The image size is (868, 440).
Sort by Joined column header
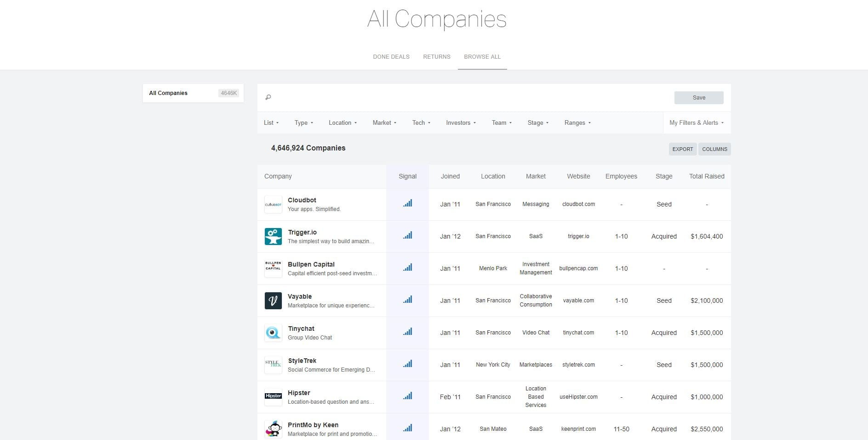450,176
